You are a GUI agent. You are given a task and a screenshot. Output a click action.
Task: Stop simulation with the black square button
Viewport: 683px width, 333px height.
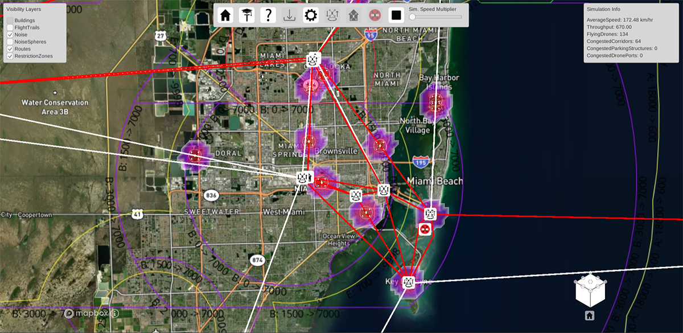396,15
